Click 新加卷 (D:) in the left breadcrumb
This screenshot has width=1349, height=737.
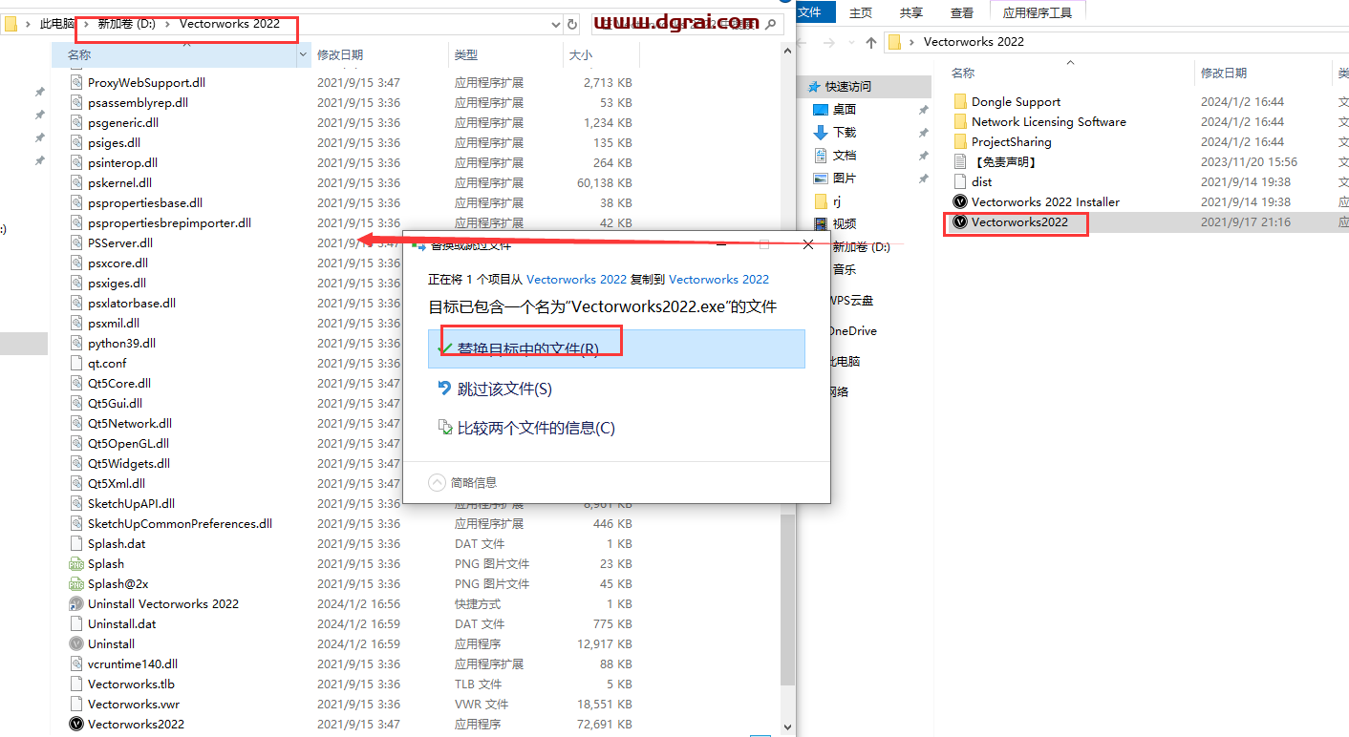(126, 24)
